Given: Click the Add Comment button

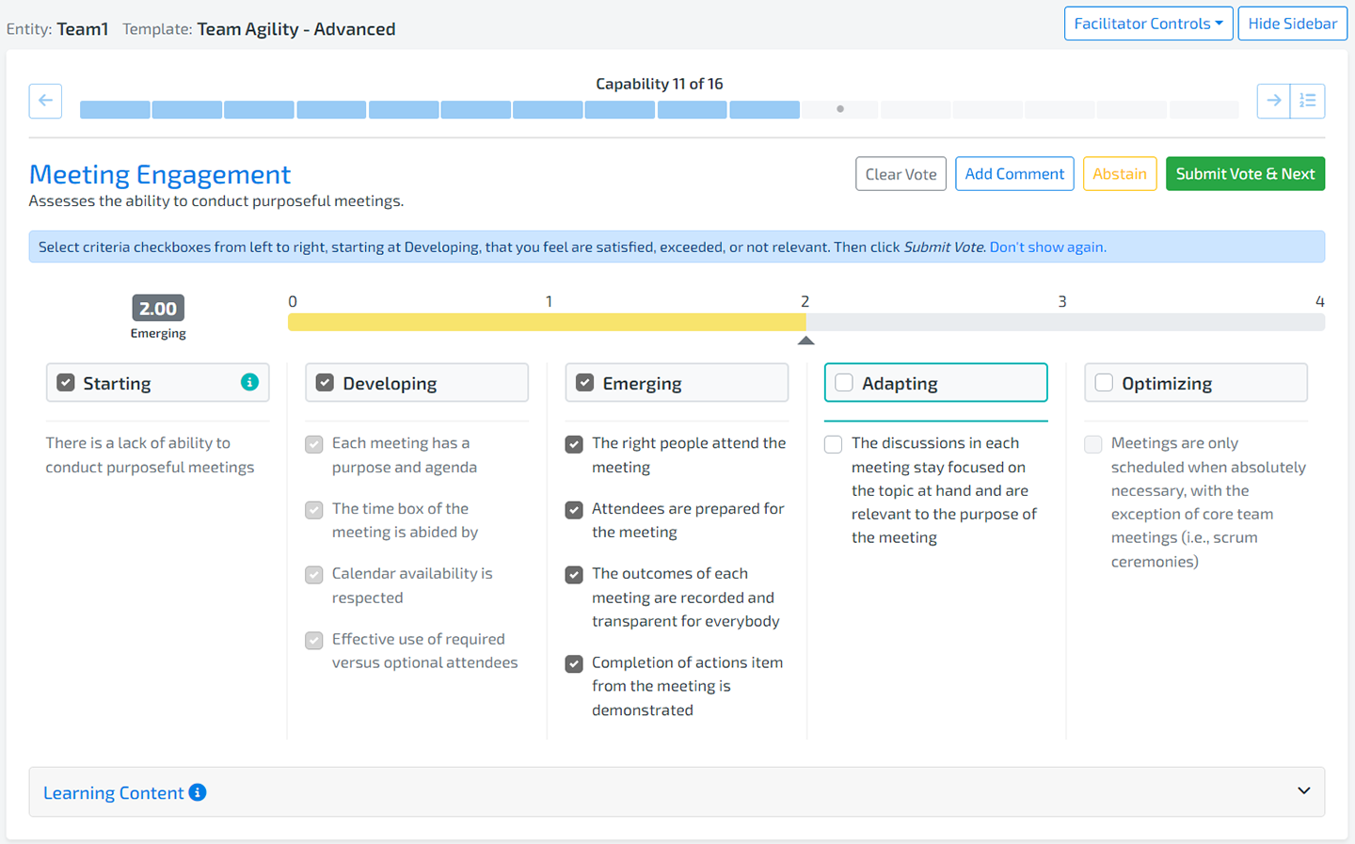Looking at the screenshot, I should pyautogui.click(x=1014, y=174).
